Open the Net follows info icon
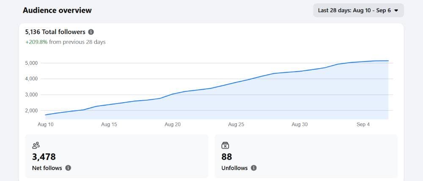 pyautogui.click(x=68, y=168)
